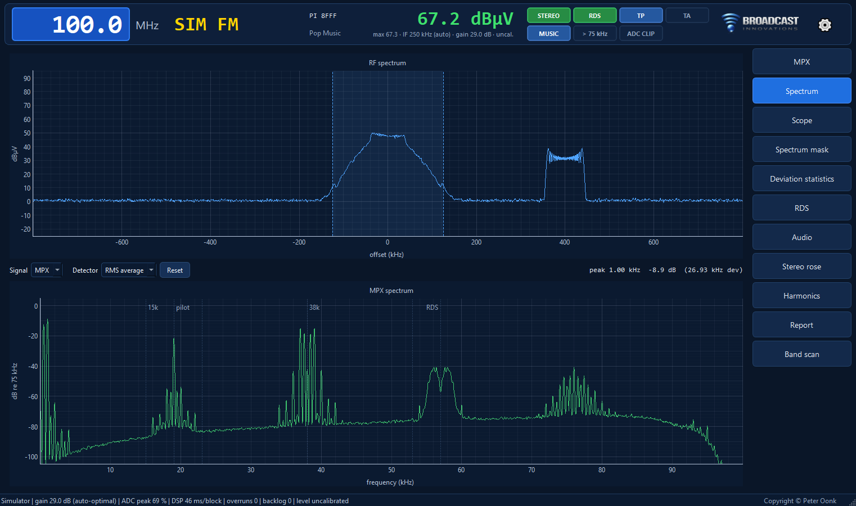The width and height of the screenshot is (856, 506).
Task: Toggle the > 75 kHz indicator
Action: pos(594,34)
